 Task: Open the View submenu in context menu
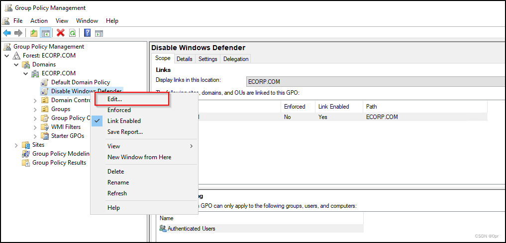tap(144, 146)
